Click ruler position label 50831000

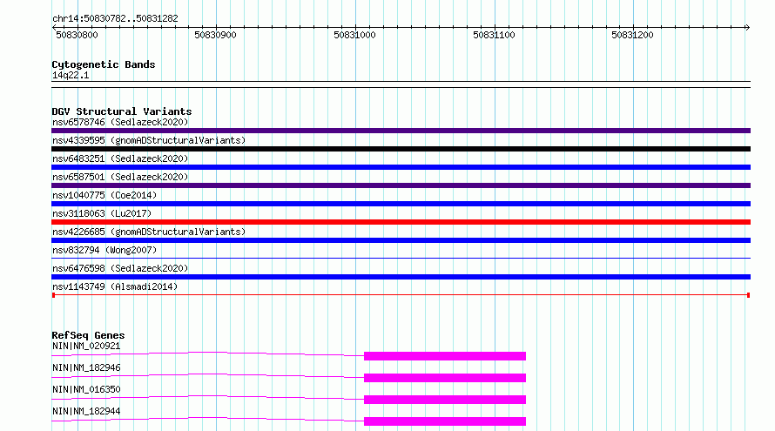(x=355, y=35)
